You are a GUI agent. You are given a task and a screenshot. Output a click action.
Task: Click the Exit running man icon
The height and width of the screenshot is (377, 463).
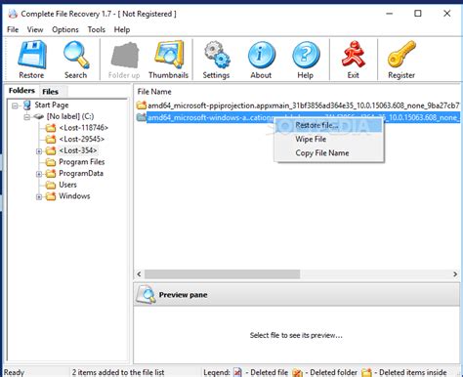point(354,55)
